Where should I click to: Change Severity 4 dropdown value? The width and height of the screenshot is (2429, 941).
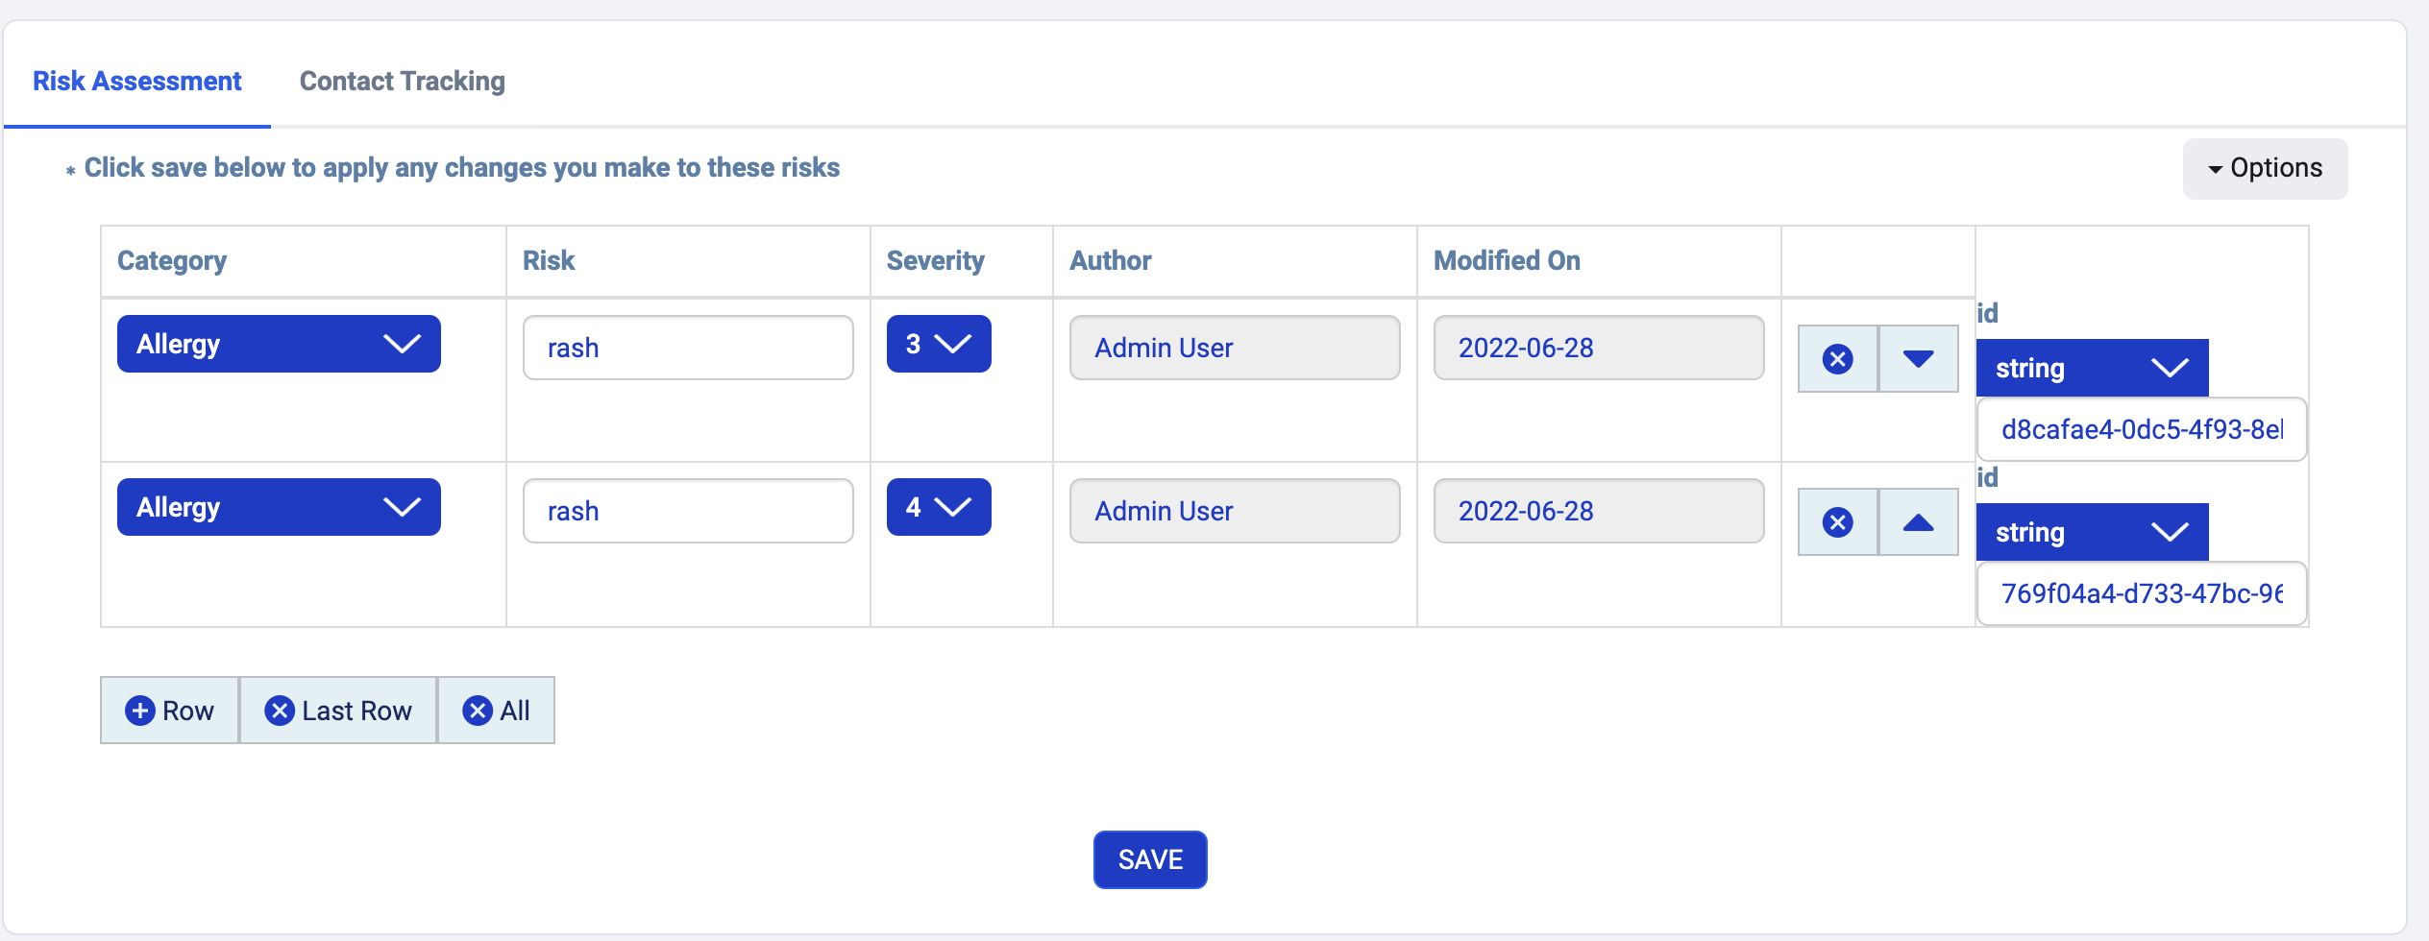939,507
